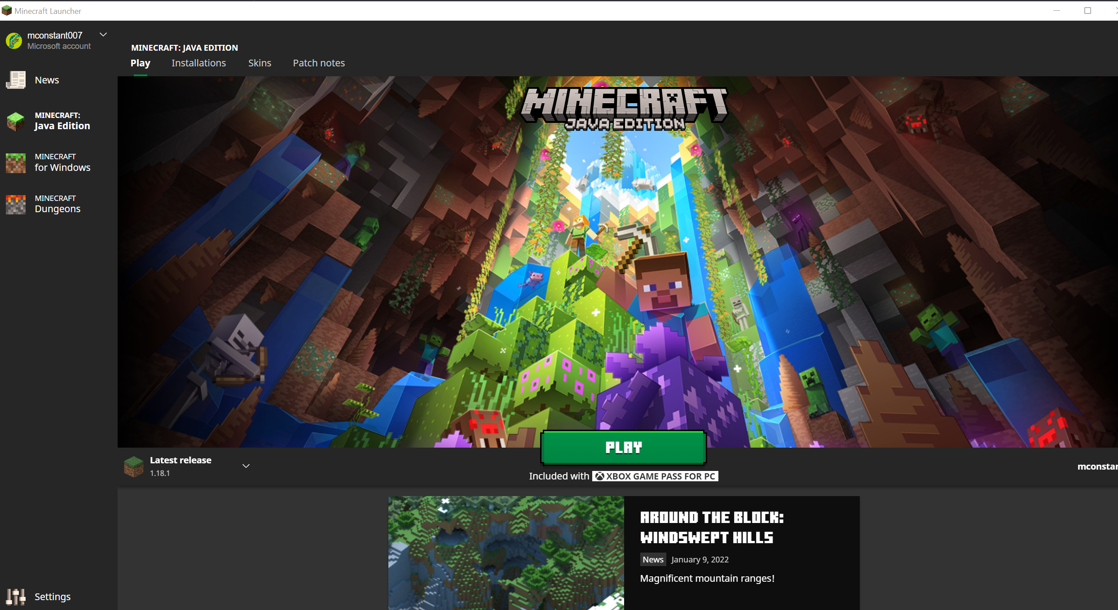Expand the Latest release version dropdown
This screenshot has height=610, width=1118.
pos(246,466)
